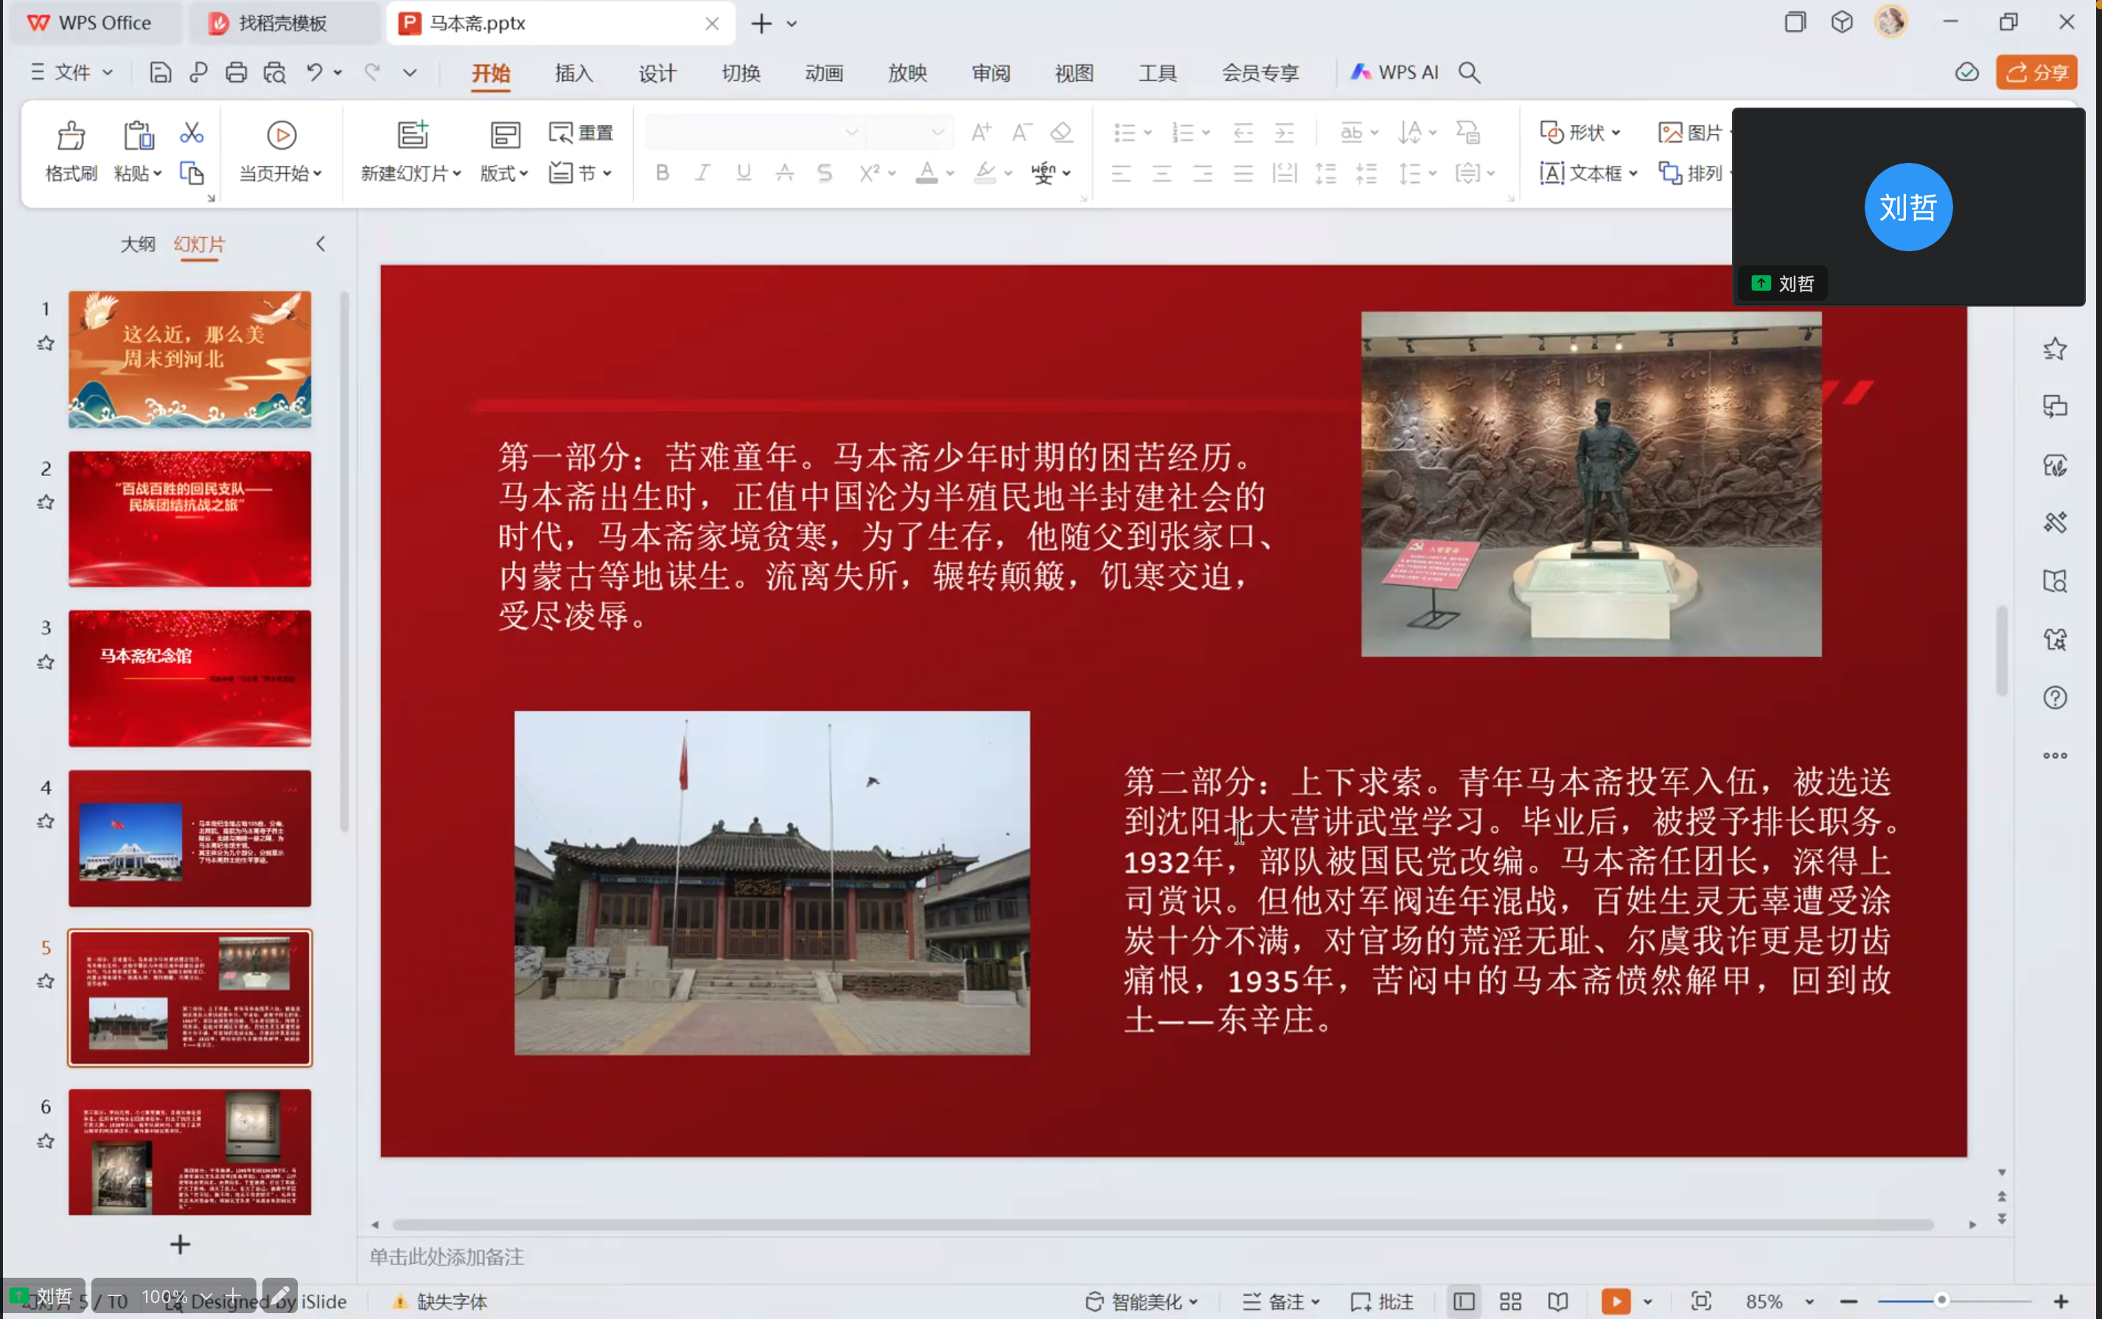
Task: Toggle Italic formatting
Action: [702, 172]
